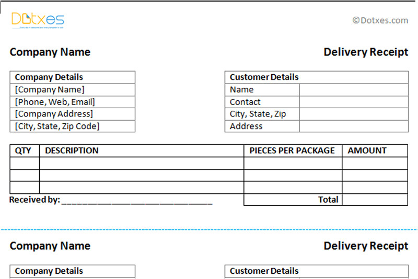
Task: Click the 'Address' label cell
Action: (x=262, y=126)
